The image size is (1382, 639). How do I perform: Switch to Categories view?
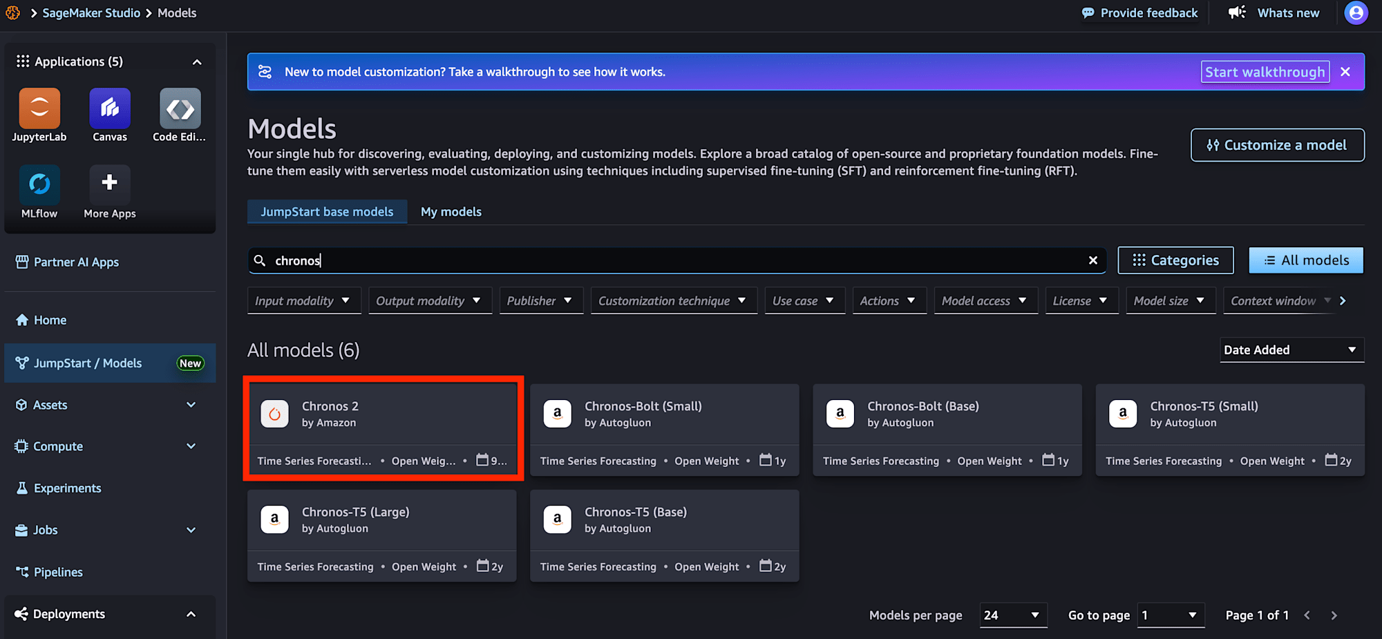1175,260
